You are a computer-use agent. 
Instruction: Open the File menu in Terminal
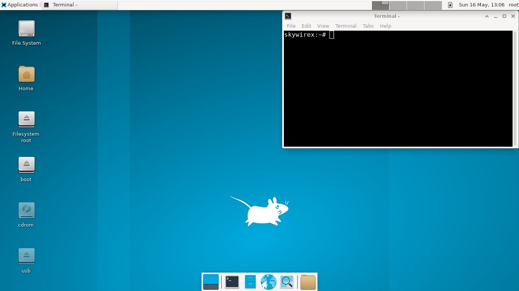pyautogui.click(x=291, y=26)
